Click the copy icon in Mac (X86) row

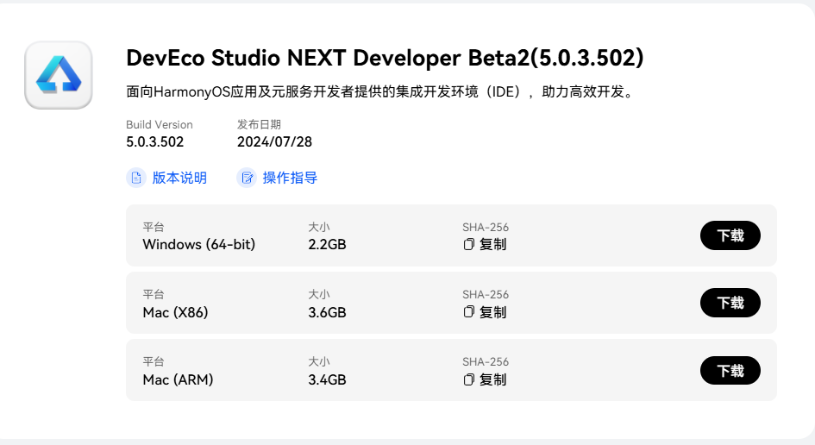(x=469, y=311)
